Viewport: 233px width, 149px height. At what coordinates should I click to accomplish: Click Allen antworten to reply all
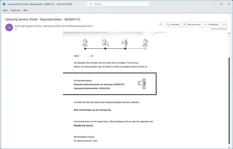click(192, 25)
